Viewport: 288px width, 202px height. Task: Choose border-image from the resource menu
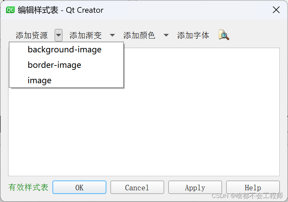point(66,65)
